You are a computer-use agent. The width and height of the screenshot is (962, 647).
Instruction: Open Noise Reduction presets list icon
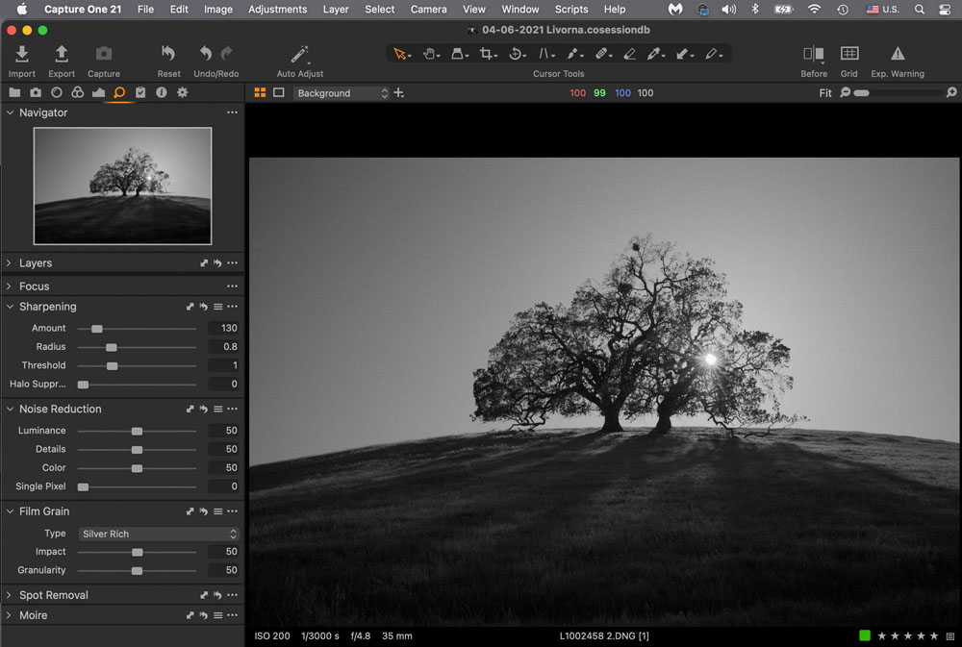point(217,409)
